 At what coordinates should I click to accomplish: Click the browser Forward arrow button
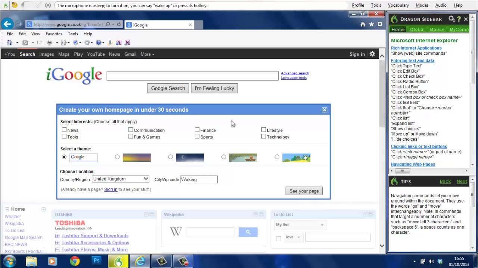pos(19,24)
